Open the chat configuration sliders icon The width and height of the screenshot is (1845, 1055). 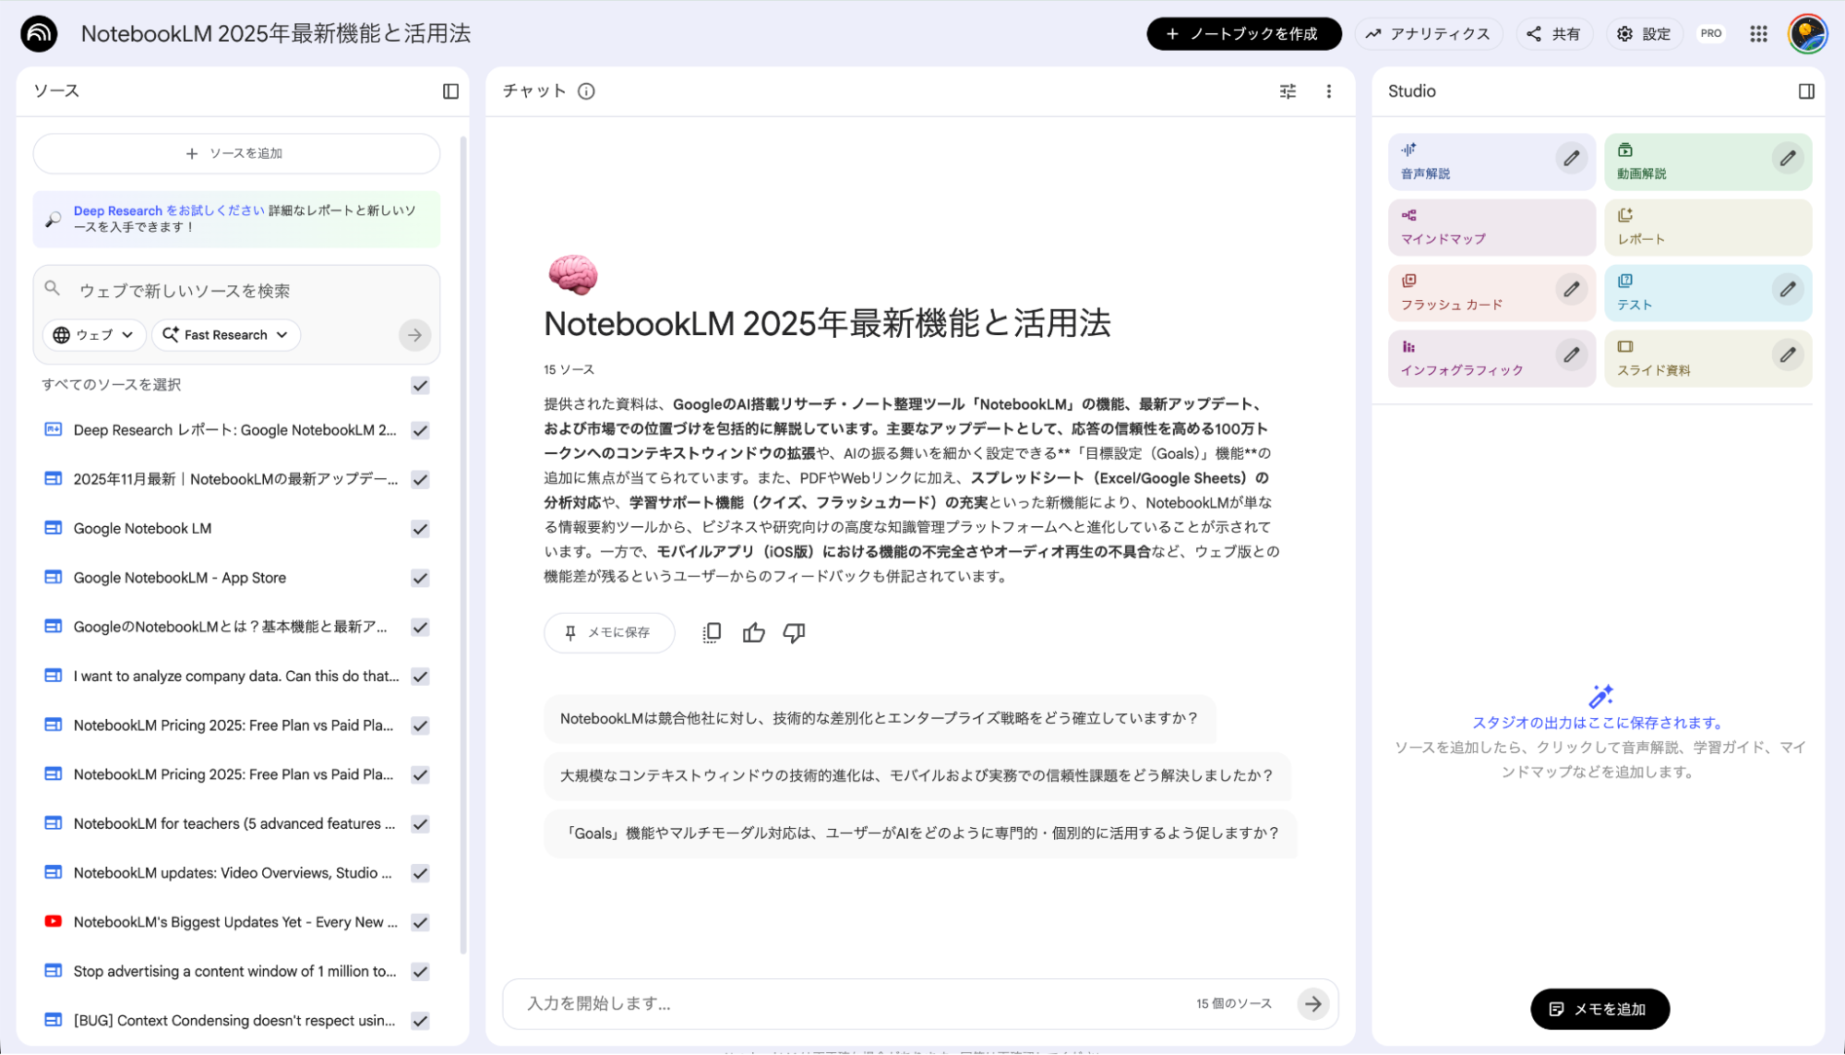[x=1287, y=91]
